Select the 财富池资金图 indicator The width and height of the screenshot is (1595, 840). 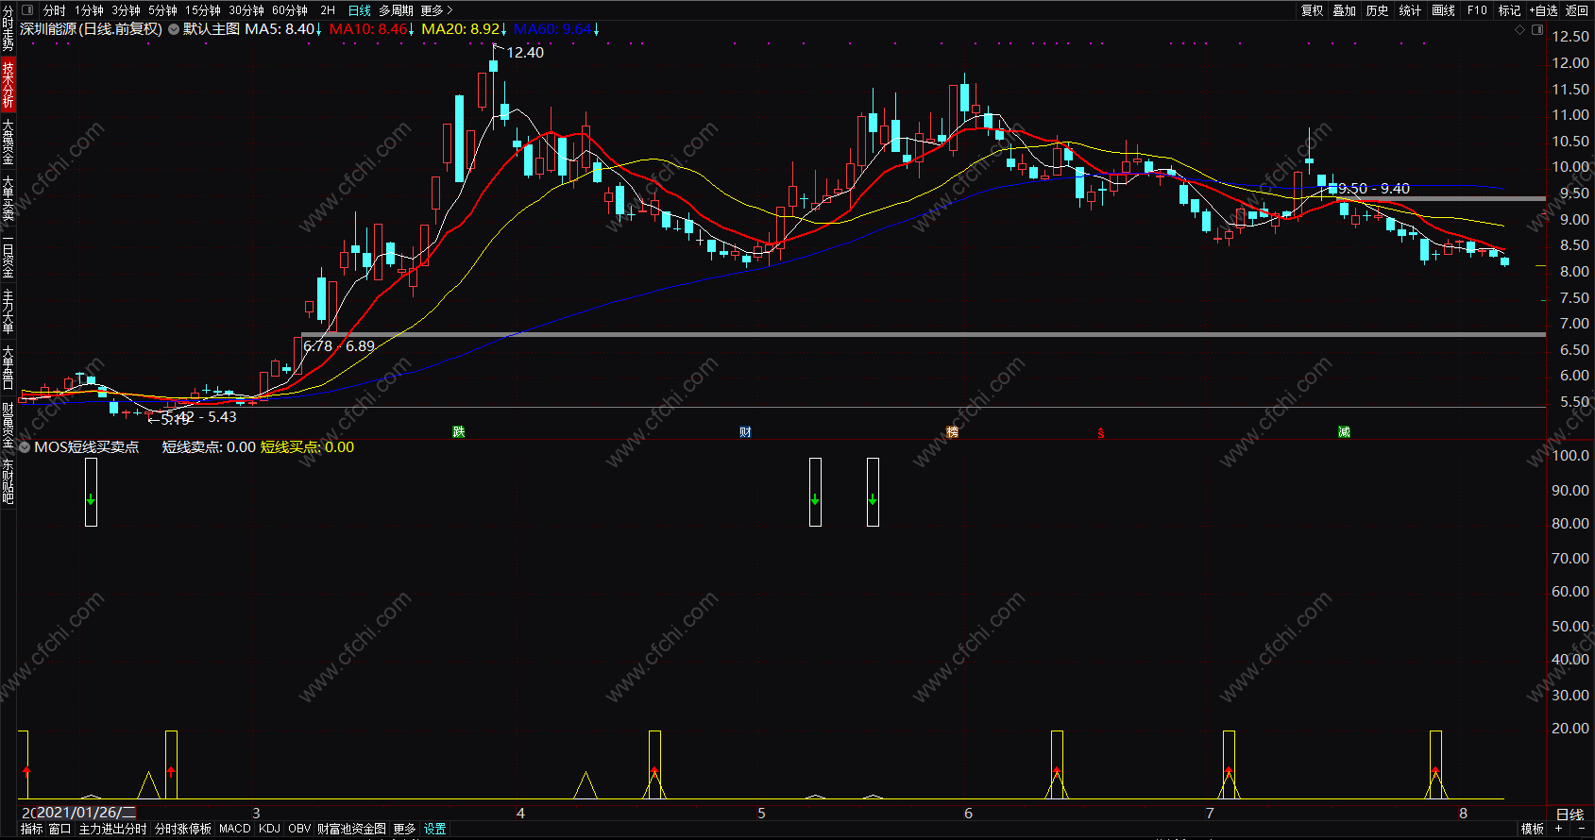pos(351,829)
